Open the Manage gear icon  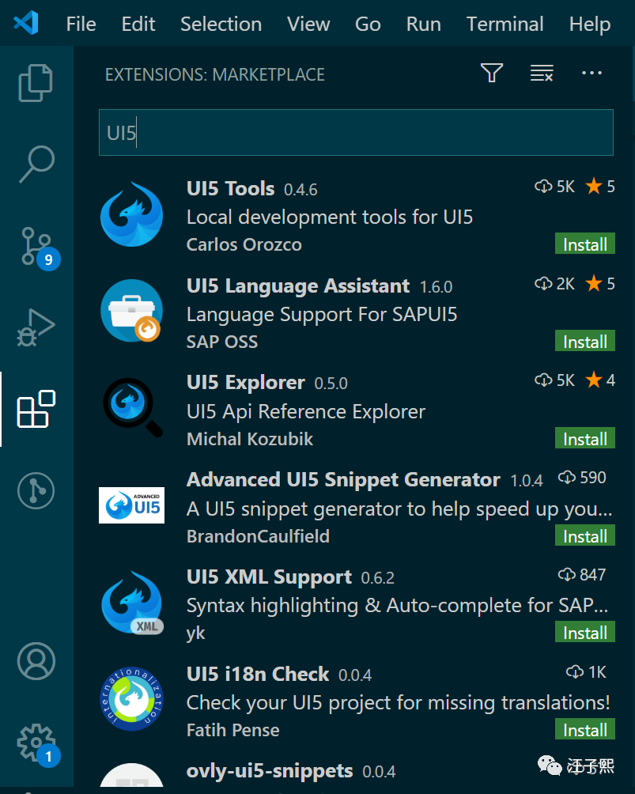39,745
